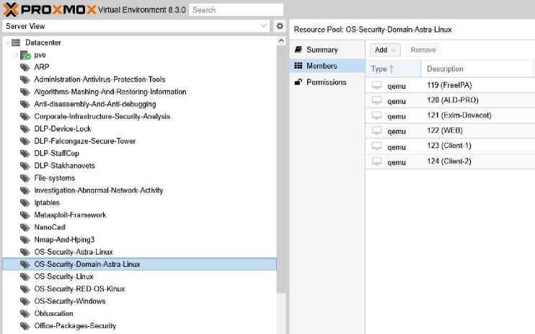
Task: Focus the Search input field
Action: [236, 10]
